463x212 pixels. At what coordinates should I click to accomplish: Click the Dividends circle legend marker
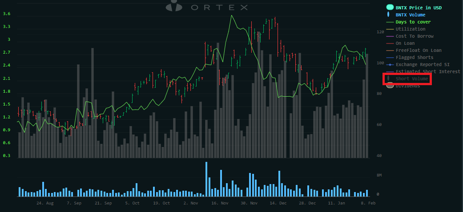(x=390, y=86)
